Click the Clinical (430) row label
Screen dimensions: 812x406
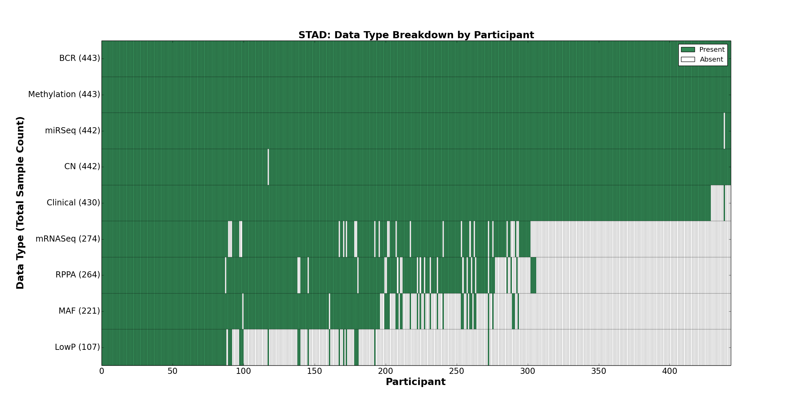(x=73, y=203)
